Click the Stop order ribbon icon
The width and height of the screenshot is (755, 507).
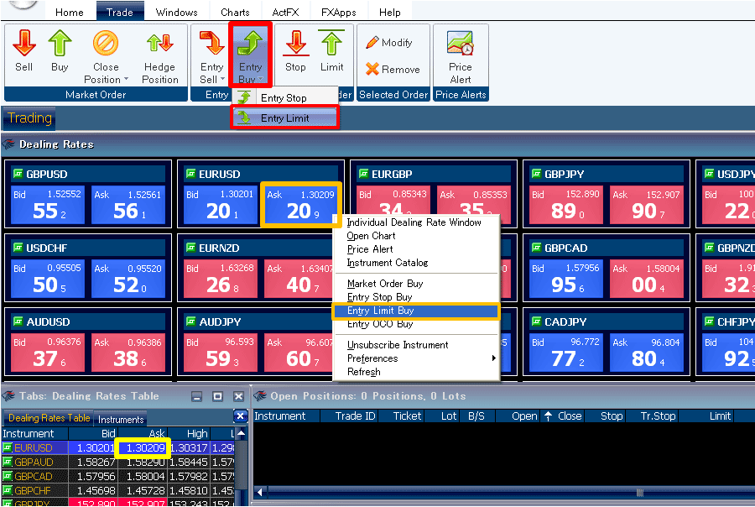point(295,43)
